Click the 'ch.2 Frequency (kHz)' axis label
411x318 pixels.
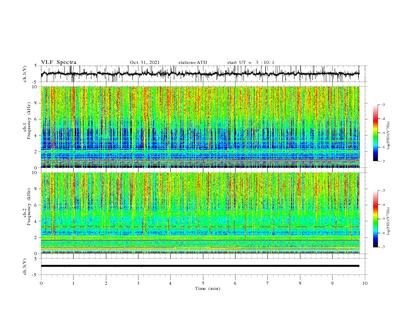click(26, 207)
